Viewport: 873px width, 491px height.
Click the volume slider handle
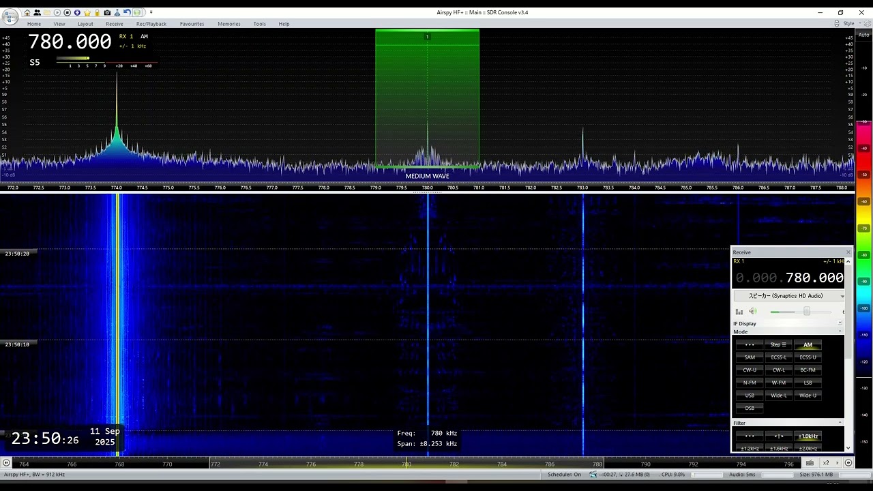tap(807, 312)
